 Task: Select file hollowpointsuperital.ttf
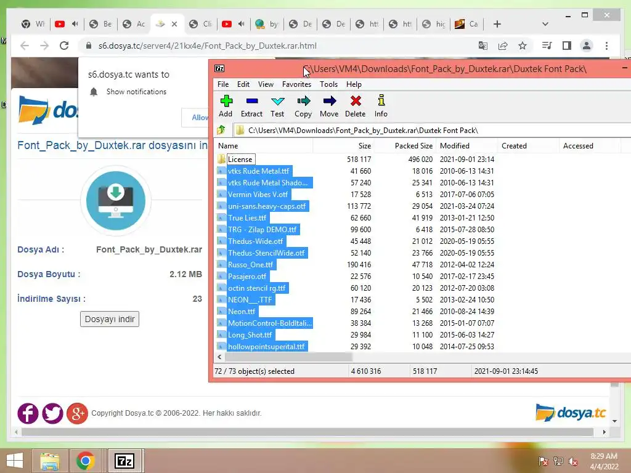pyautogui.click(x=266, y=346)
